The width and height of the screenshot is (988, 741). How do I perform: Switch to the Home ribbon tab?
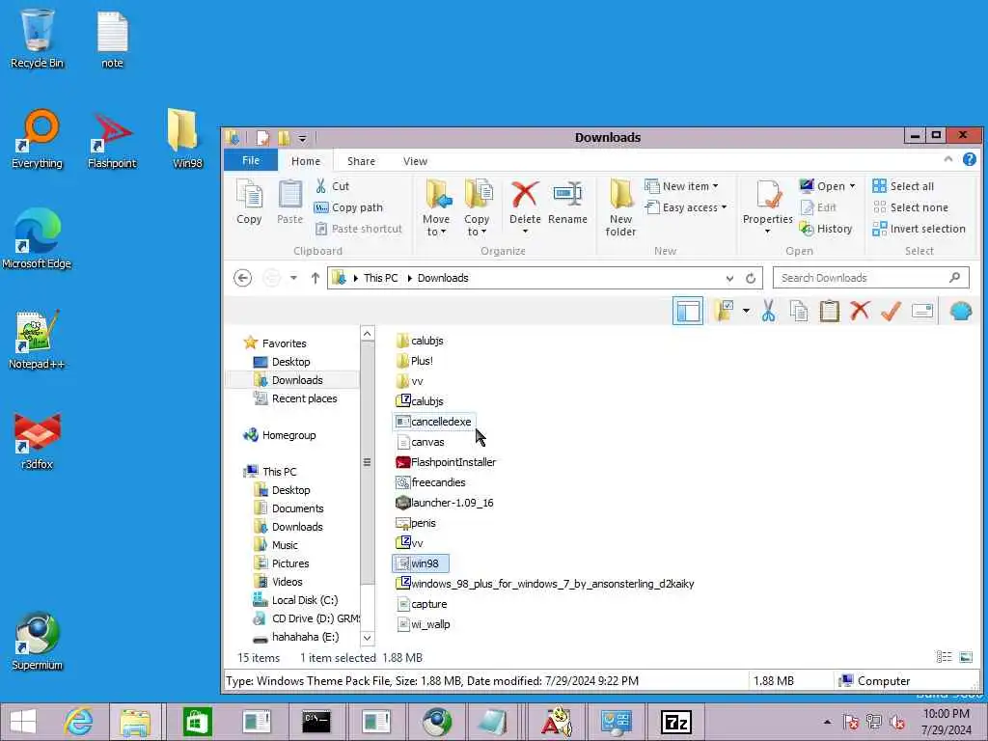pyautogui.click(x=306, y=161)
